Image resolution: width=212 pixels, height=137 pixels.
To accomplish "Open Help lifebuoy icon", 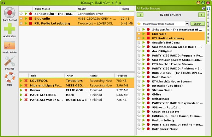I will [10, 77].
